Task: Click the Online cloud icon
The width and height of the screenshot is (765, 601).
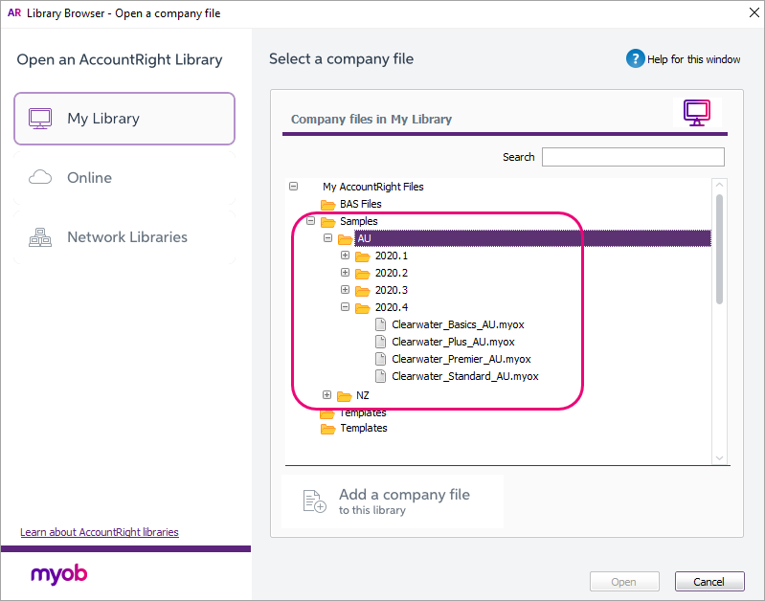Action: [x=40, y=178]
